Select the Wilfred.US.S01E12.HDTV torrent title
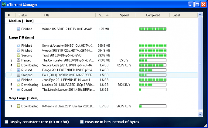Screen dimensions: 208x128 click(x=68, y=29)
